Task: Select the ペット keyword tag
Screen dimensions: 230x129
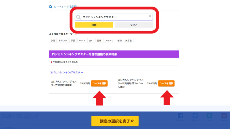Action: pyautogui.click(x=82, y=40)
